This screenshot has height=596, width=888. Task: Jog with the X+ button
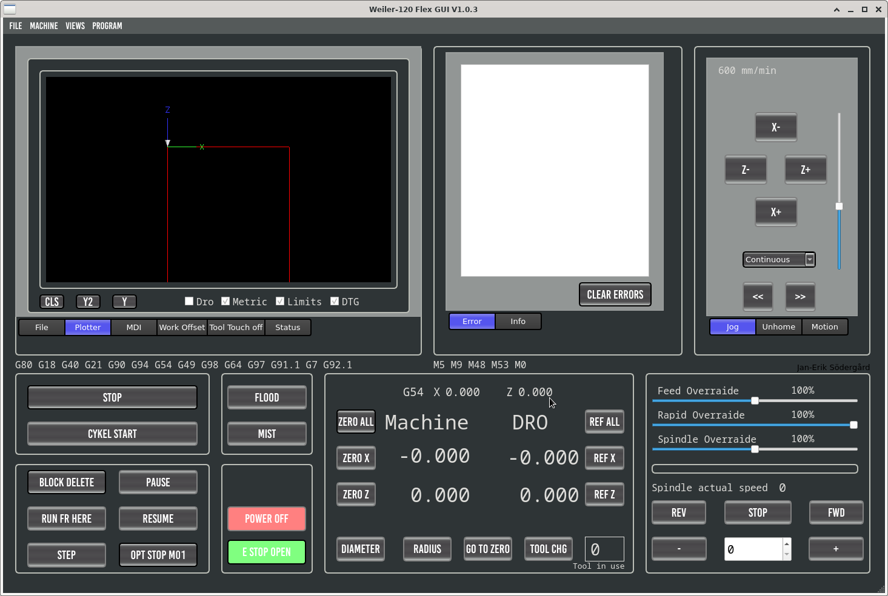(x=775, y=212)
